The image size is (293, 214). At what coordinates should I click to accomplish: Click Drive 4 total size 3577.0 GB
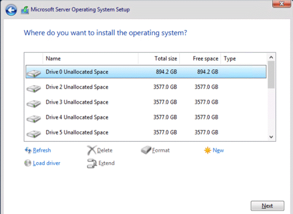(165, 117)
